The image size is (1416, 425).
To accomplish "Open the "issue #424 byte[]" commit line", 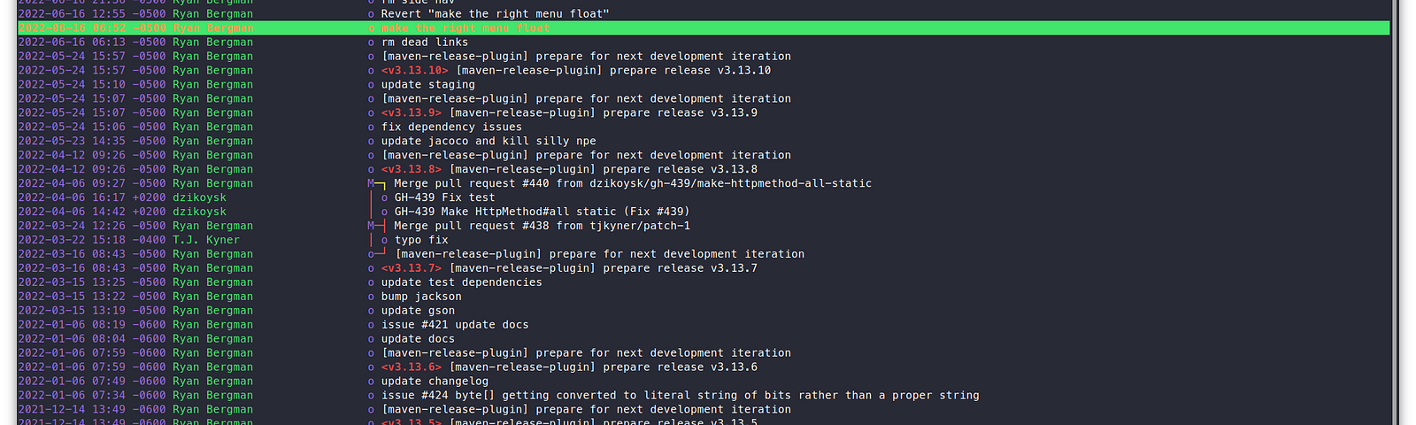I will tap(680, 396).
